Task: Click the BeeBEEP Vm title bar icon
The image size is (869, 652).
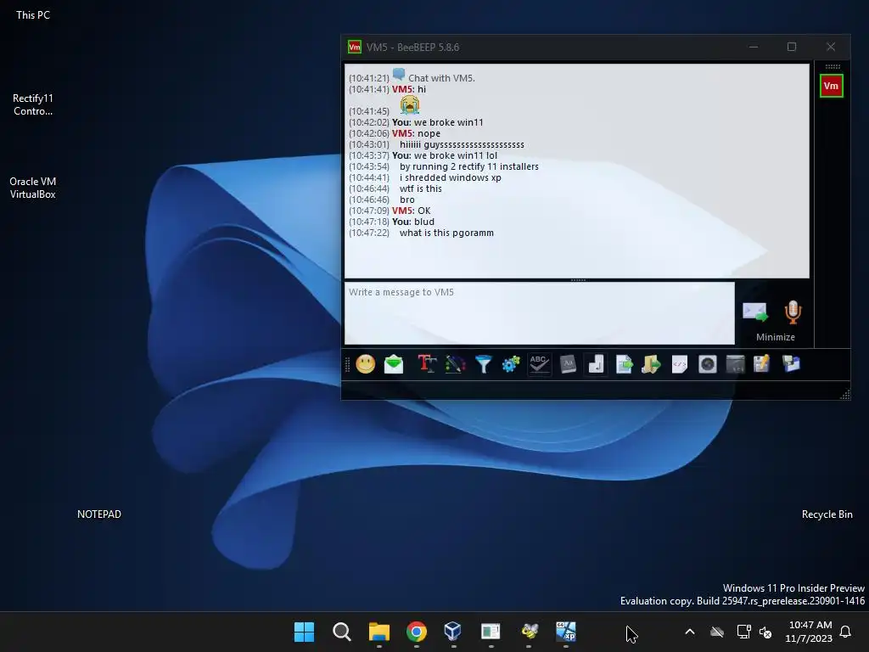Action: click(354, 48)
